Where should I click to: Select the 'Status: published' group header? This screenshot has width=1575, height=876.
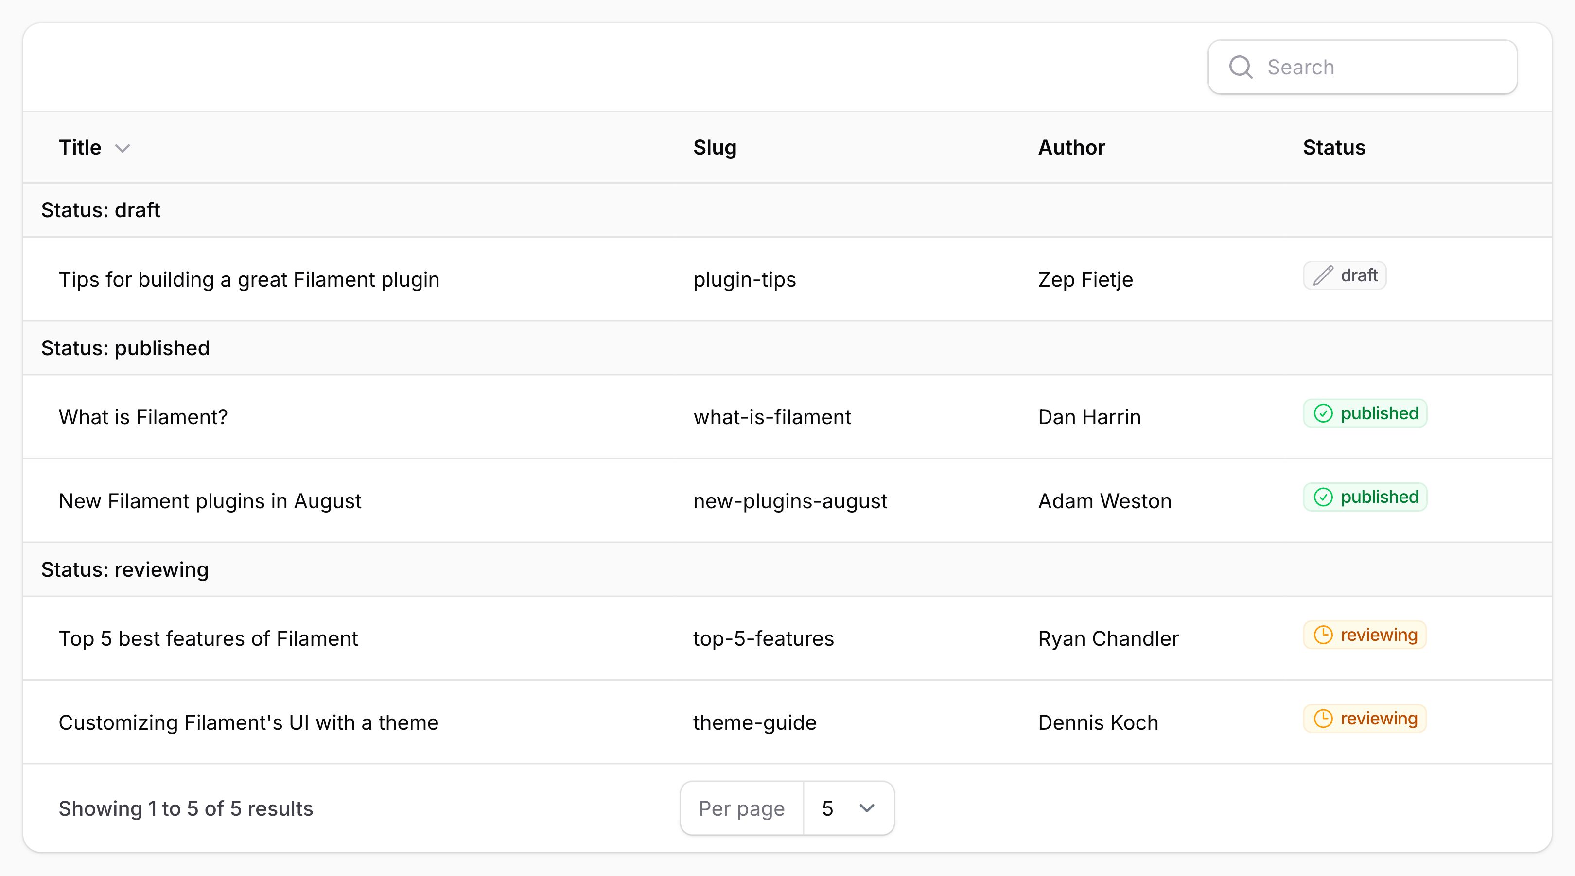[125, 348]
